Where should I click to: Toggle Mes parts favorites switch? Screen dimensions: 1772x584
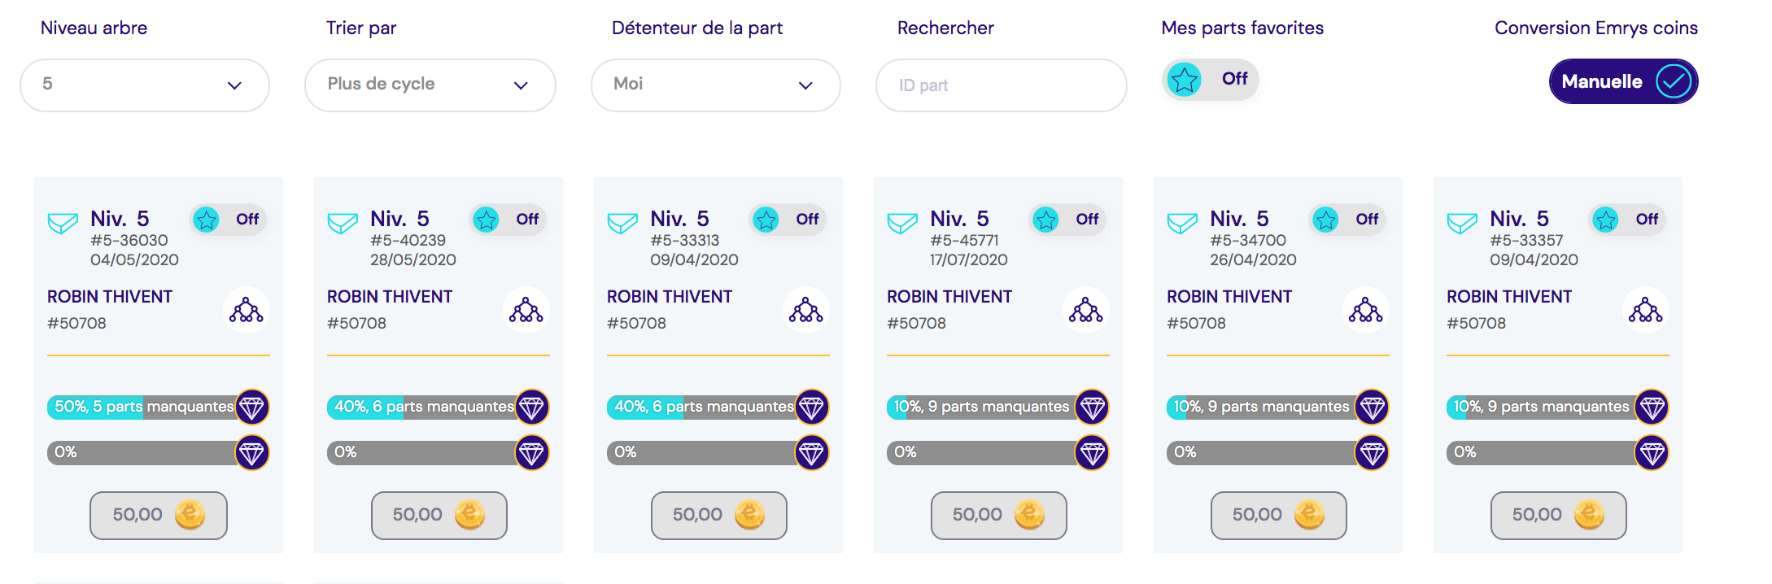click(1211, 80)
